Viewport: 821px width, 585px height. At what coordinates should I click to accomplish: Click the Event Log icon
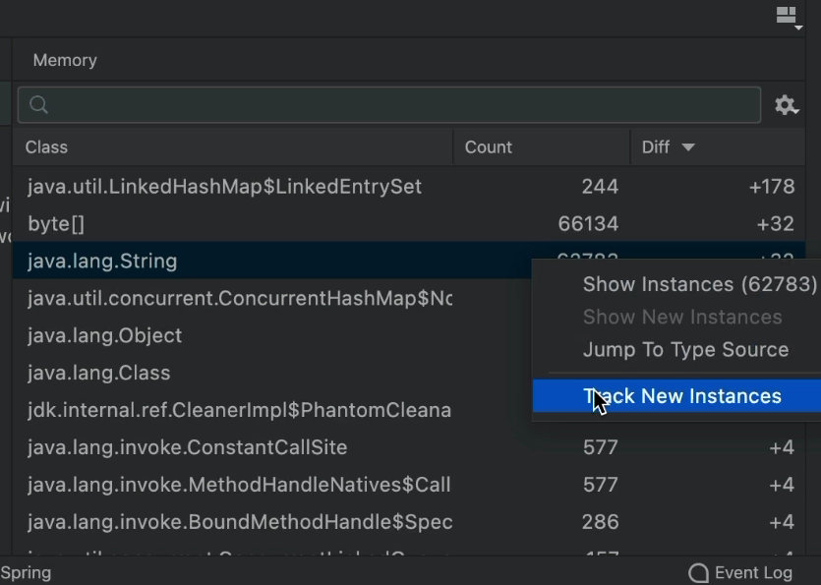pos(698,573)
